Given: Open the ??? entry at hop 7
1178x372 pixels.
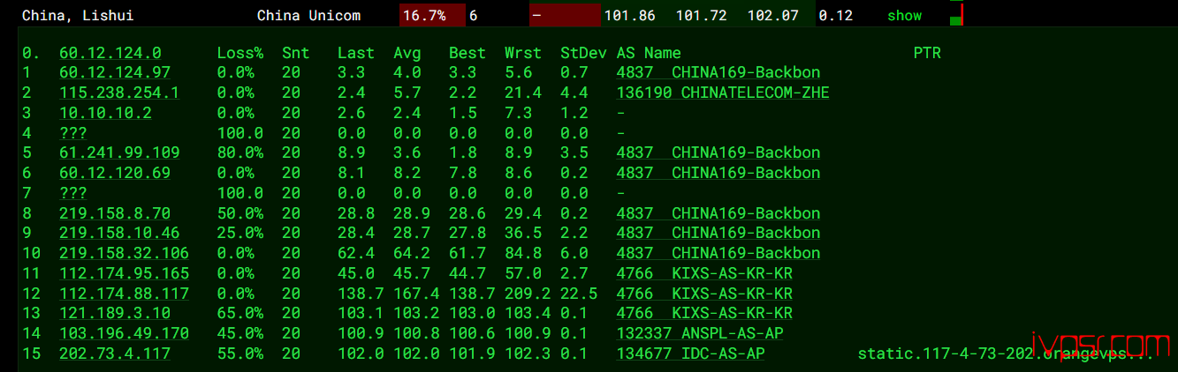Looking at the screenshot, I should [73, 193].
